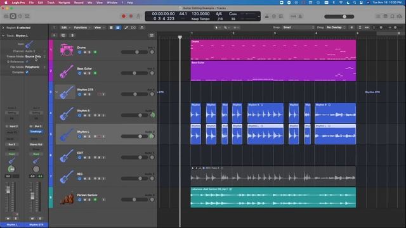Mute the Drums track

pyautogui.click(x=84, y=52)
